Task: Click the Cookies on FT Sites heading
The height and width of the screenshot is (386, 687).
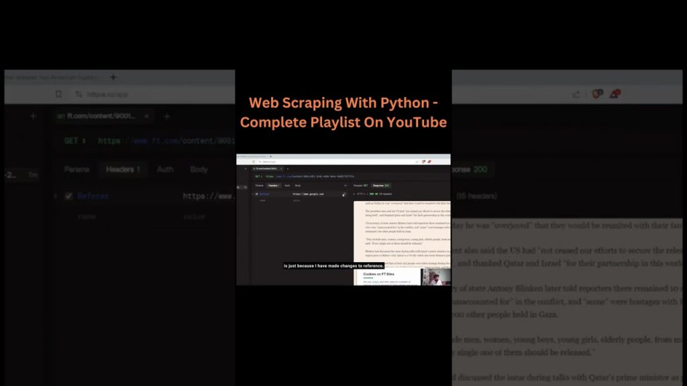Action: click(379, 274)
